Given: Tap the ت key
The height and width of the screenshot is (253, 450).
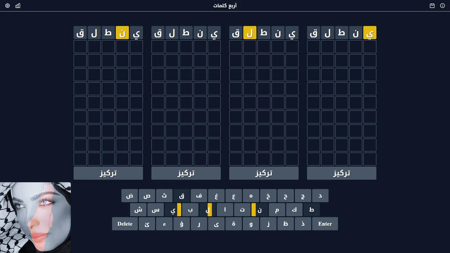Looking at the screenshot, I should coord(242,210).
